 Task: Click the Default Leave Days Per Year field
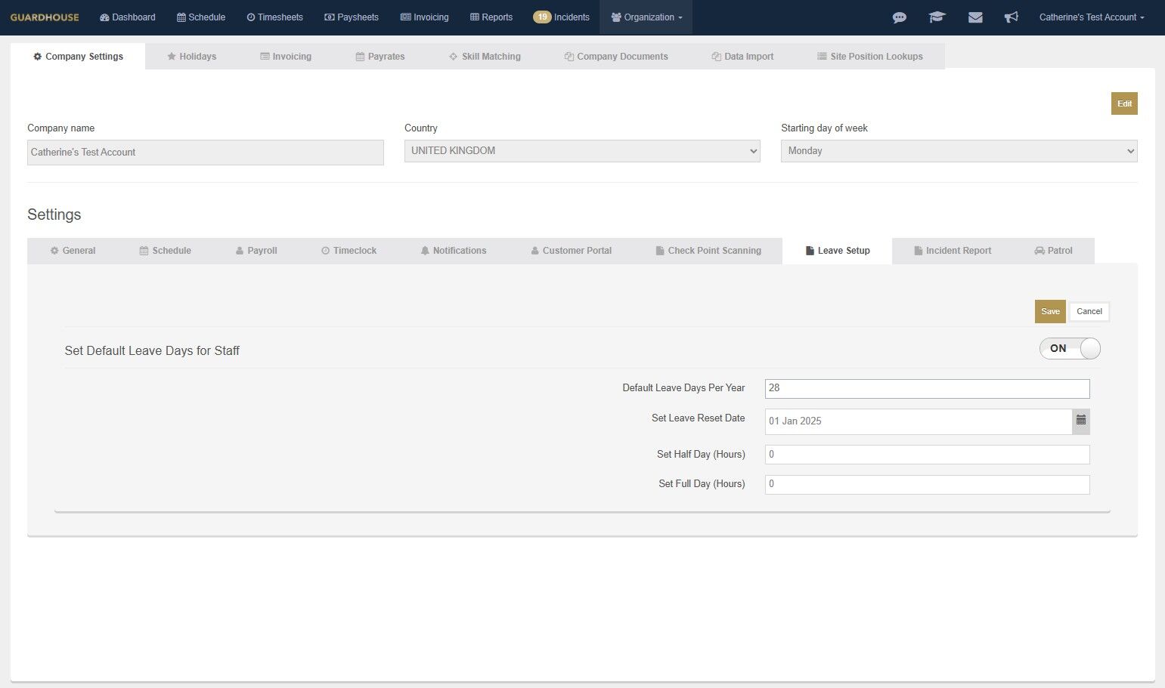click(x=928, y=388)
